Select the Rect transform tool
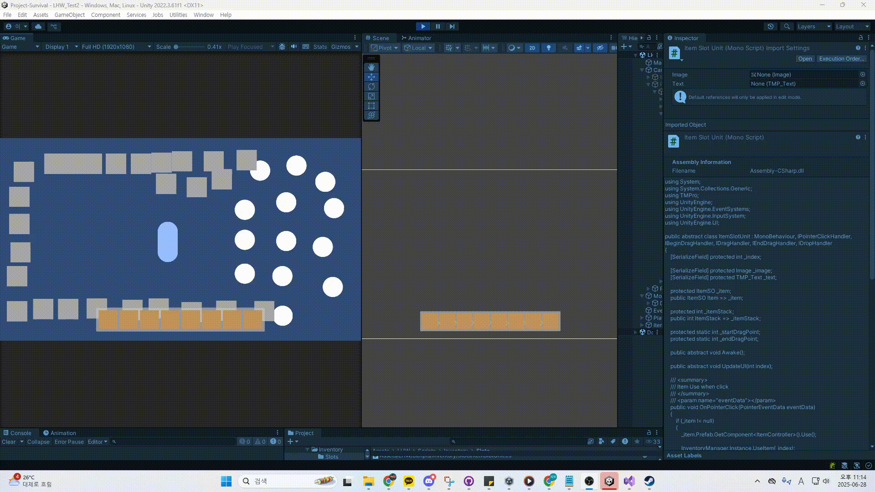The image size is (875, 492). click(371, 106)
